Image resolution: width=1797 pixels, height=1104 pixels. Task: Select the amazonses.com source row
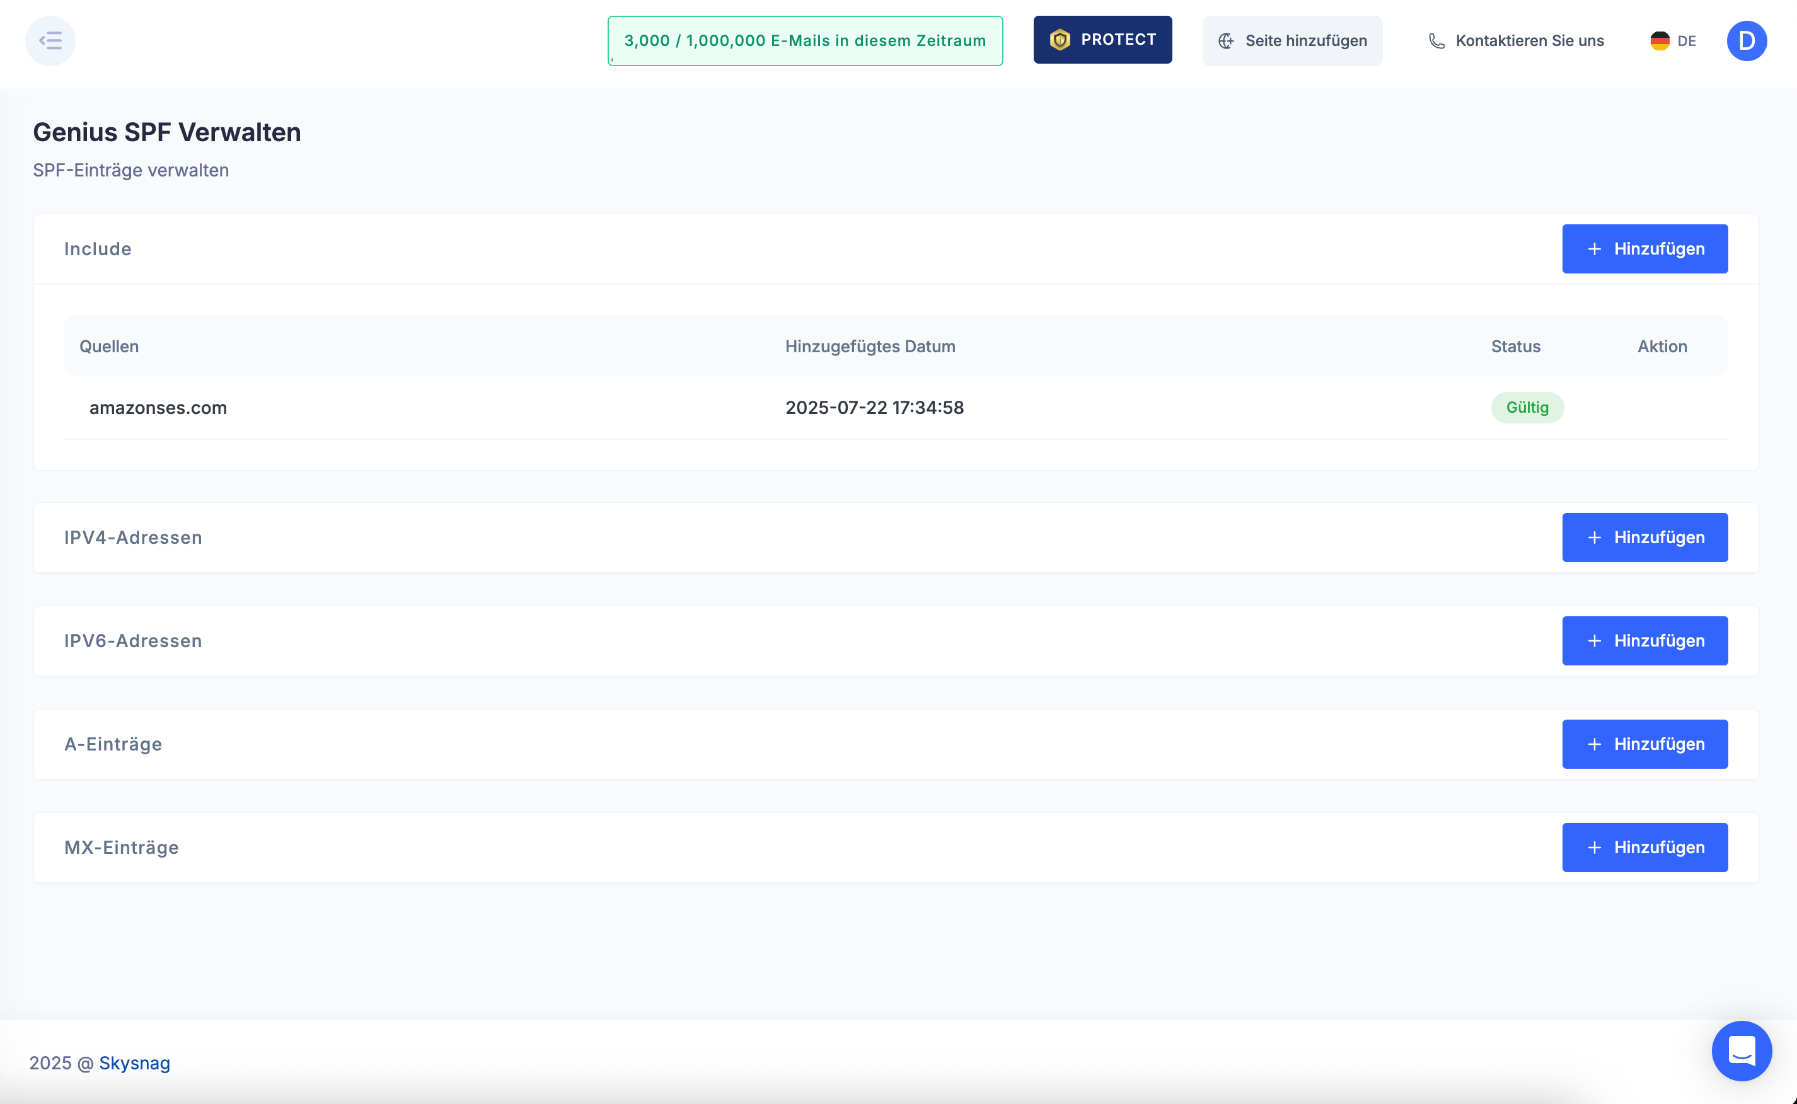(158, 408)
